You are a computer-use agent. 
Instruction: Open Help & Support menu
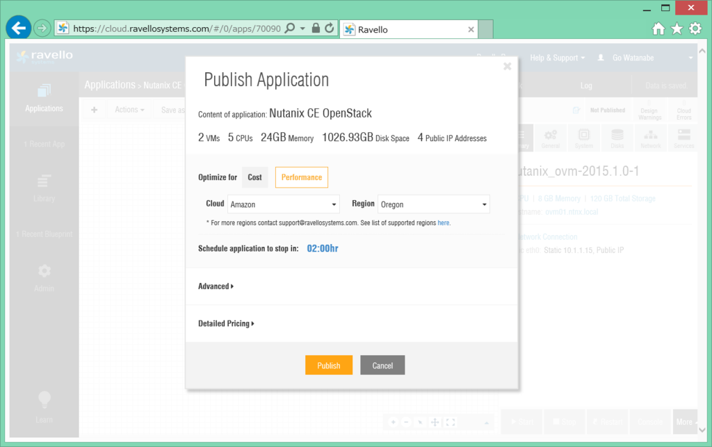click(557, 58)
